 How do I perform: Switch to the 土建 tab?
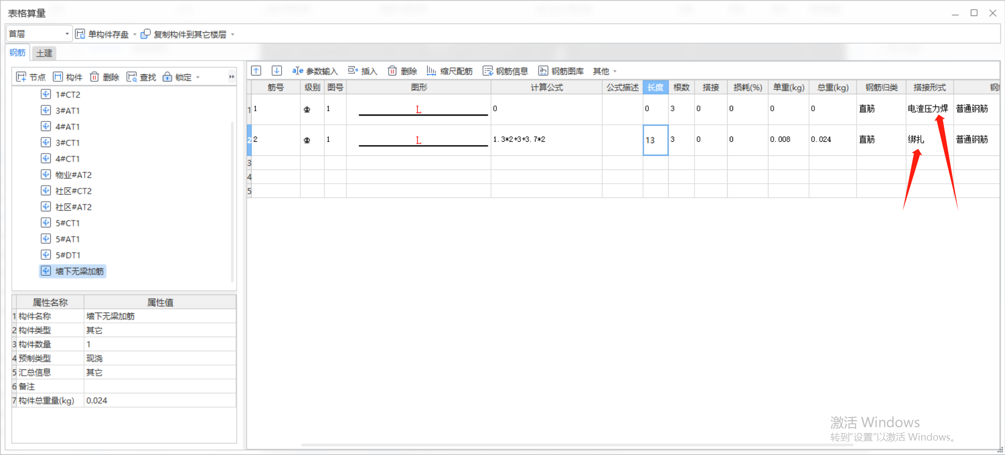click(44, 53)
